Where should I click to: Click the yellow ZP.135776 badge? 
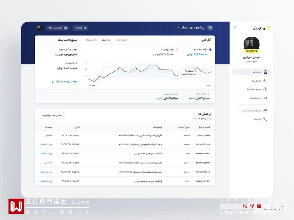(x=251, y=51)
